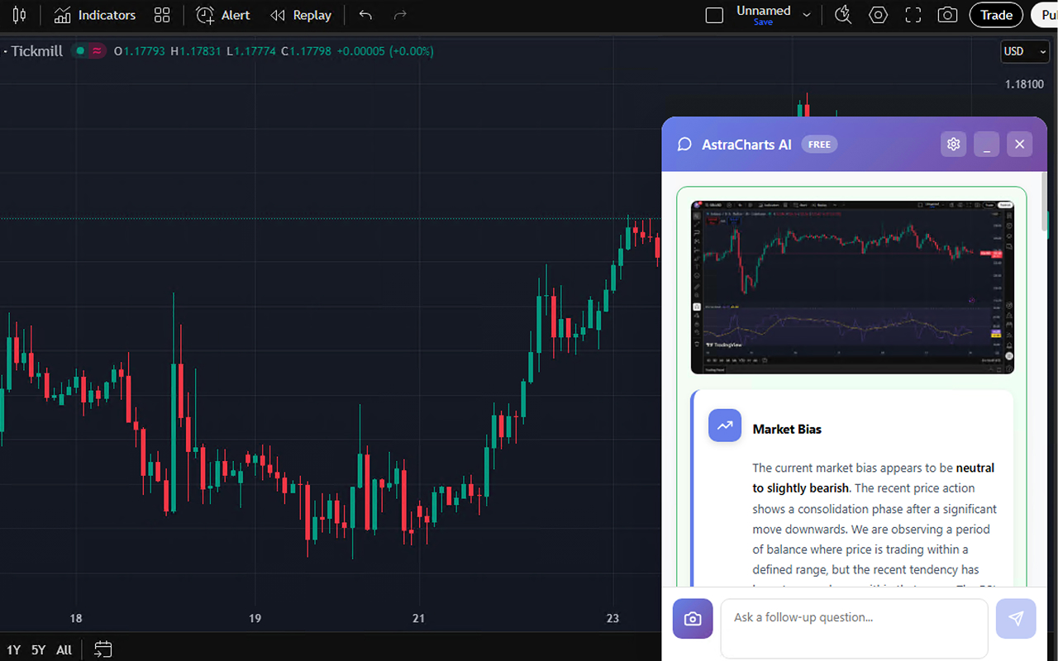Redo the last chart action
The height and width of the screenshot is (661, 1058).
[x=401, y=15]
